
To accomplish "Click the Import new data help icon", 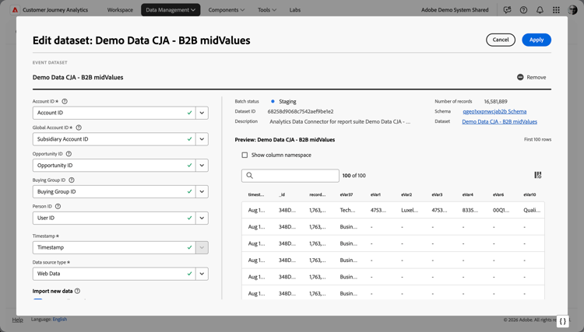I will tap(77, 291).
